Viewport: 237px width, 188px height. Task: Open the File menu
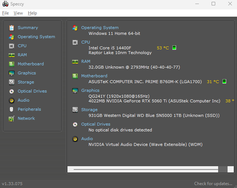pyautogui.click(x=5, y=13)
